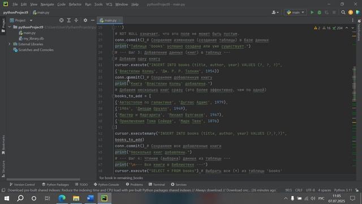Open editor tab options menu
This screenshot has height=204, width=362.
pos(352,20)
